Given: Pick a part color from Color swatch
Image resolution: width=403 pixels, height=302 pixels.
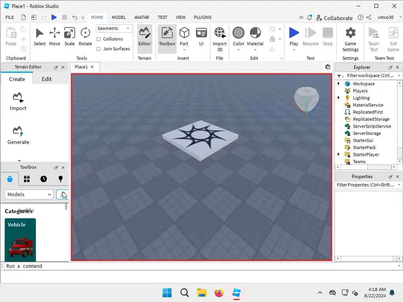Looking at the screenshot, I should (x=238, y=33).
